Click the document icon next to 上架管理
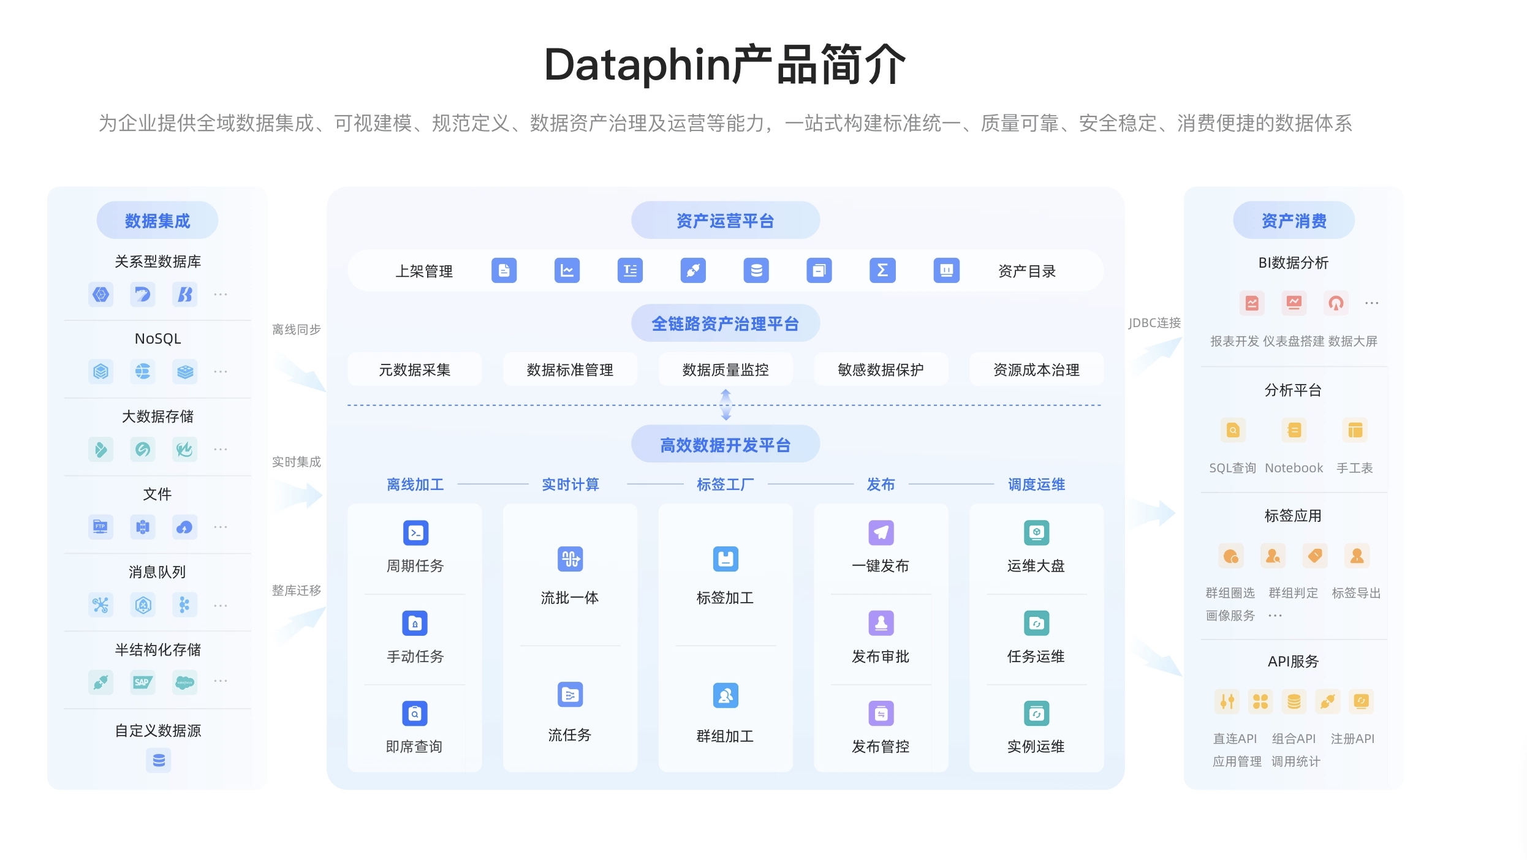 [504, 270]
